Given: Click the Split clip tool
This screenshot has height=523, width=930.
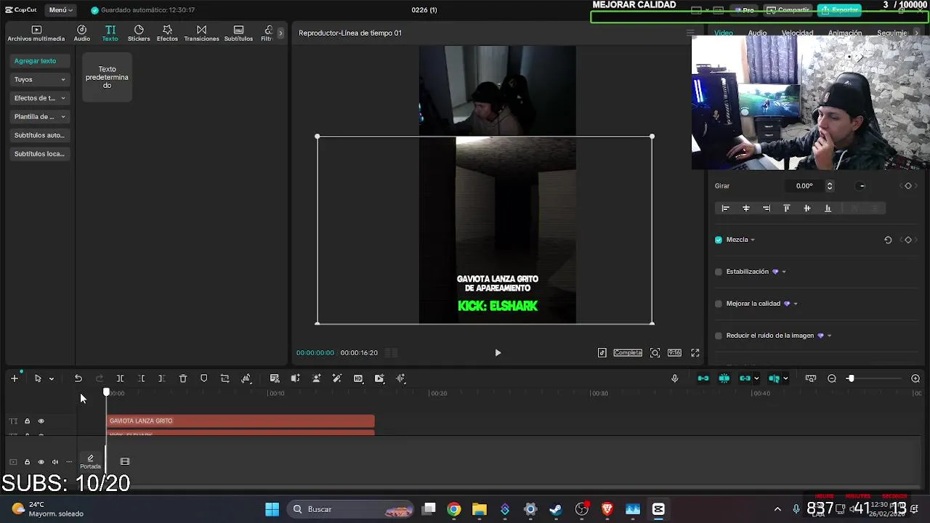Looking at the screenshot, I should point(121,378).
